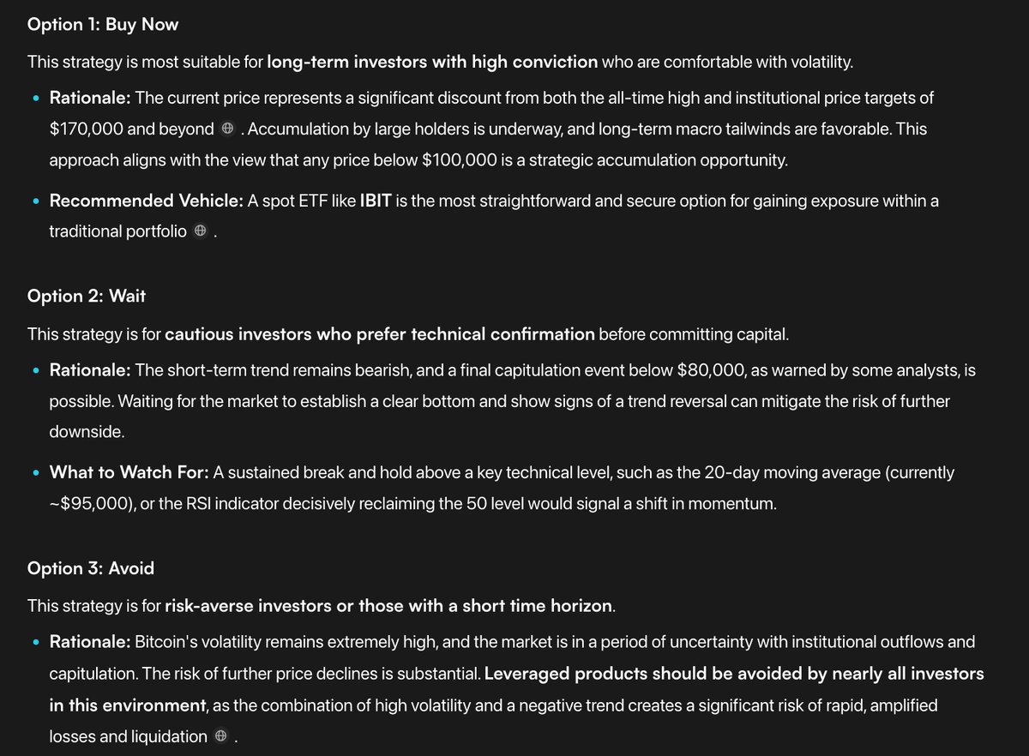Click the "Rationale:" label under Option 2

pos(89,370)
